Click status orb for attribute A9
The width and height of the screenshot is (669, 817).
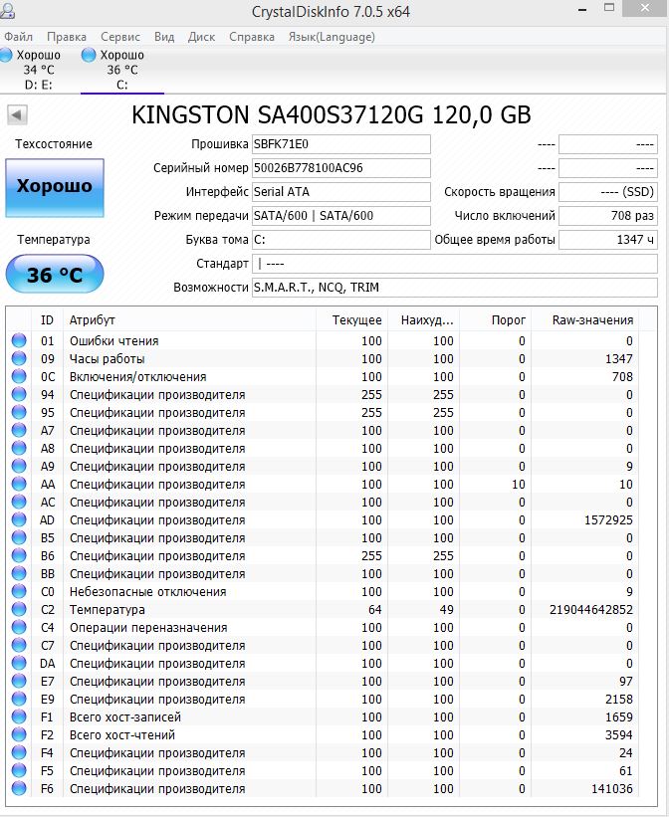click(19, 467)
